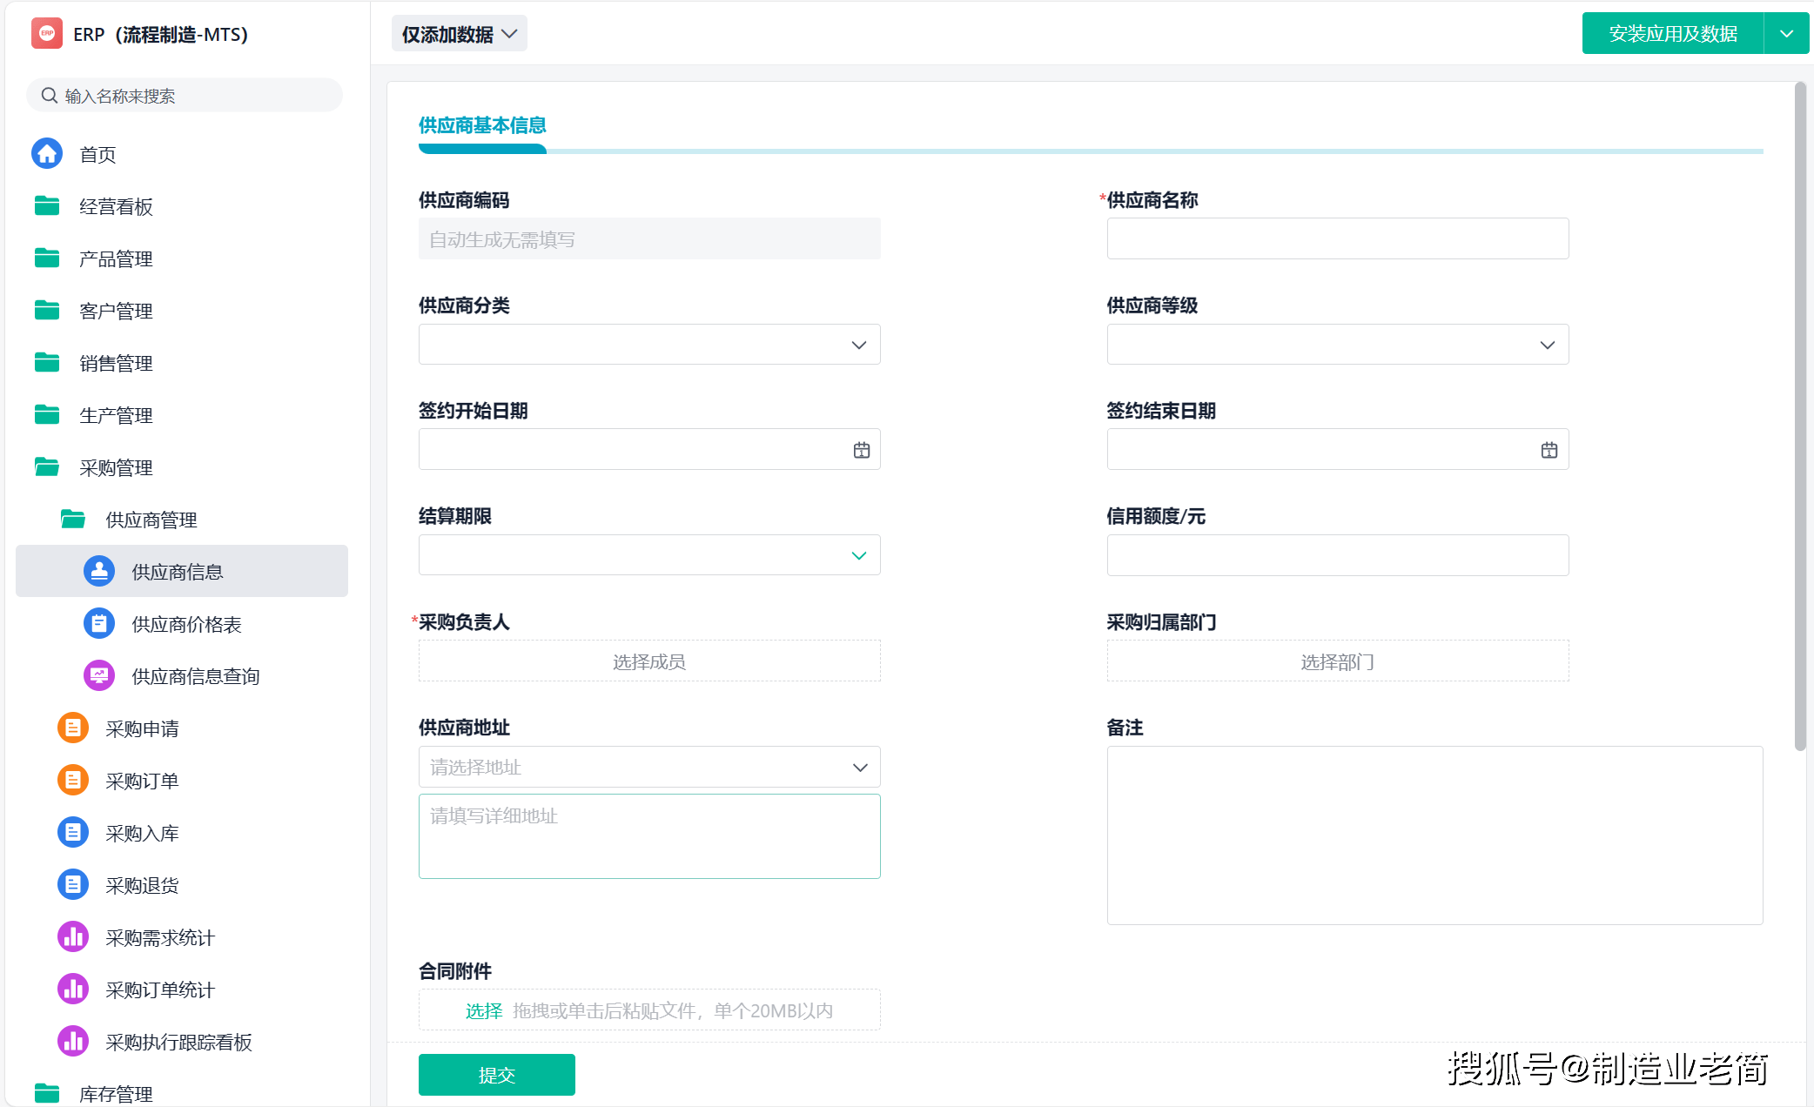Expand the arrow beside 安装应用及数据
The width and height of the screenshot is (1814, 1107).
(1787, 34)
